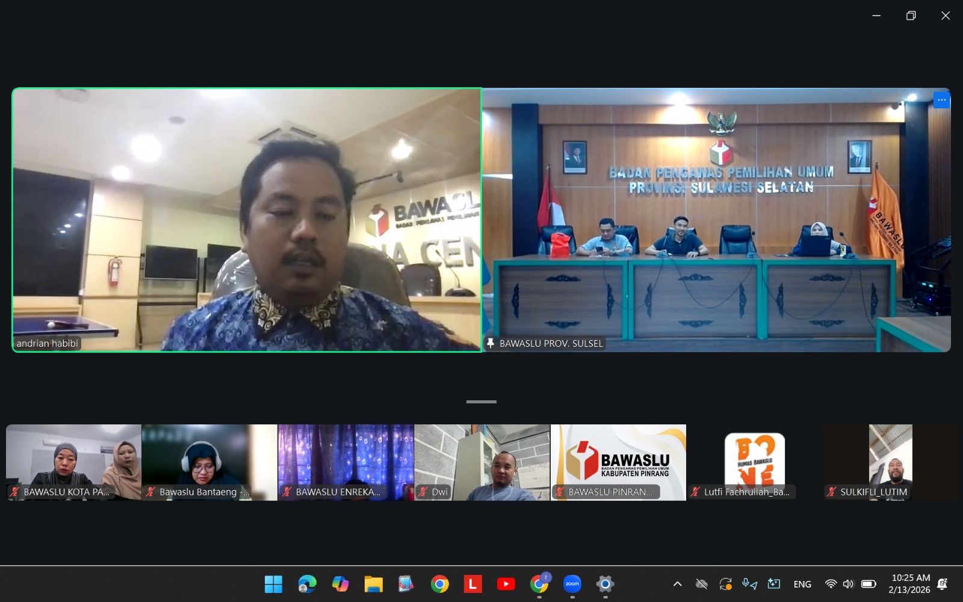Select the SULKIFLI_LUTIM participant thumbnail
This screenshot has width=963, height=602.
tap(890, 462)
